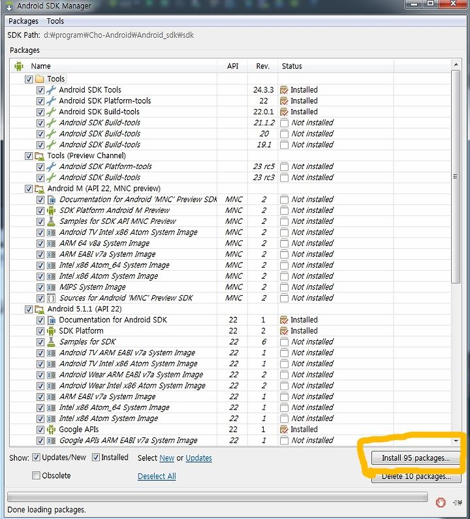
Task: Click the braces icon of Sources for Android 'MNC' Preview SDK
Action: coord(52,298)
